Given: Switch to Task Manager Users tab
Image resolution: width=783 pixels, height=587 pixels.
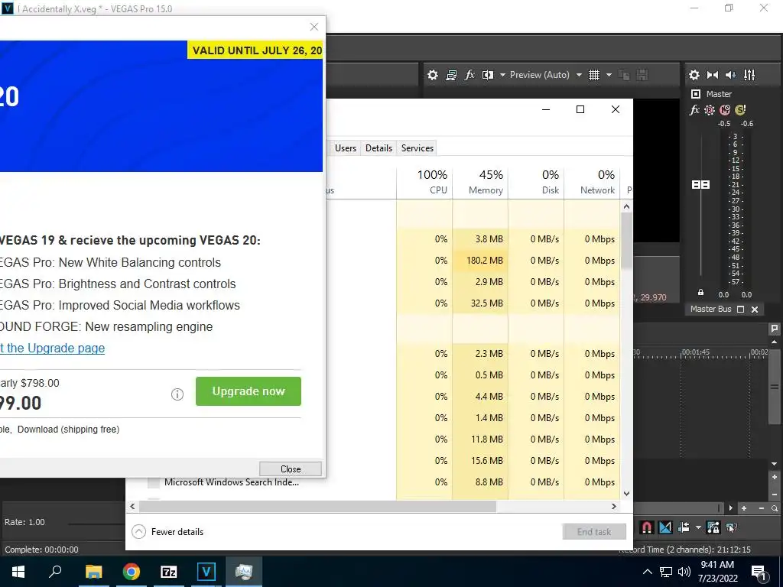Looking at the screenshot, I should [346, 148].
